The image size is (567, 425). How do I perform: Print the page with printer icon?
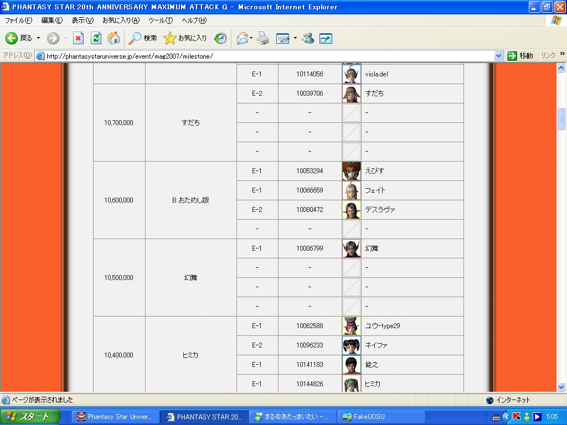point(263,38)
